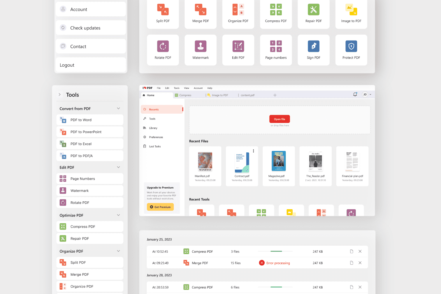The height and width of the screenshot is (294, 441).
Task: Expand the JD account dropdown
Action: coord(366,94)
